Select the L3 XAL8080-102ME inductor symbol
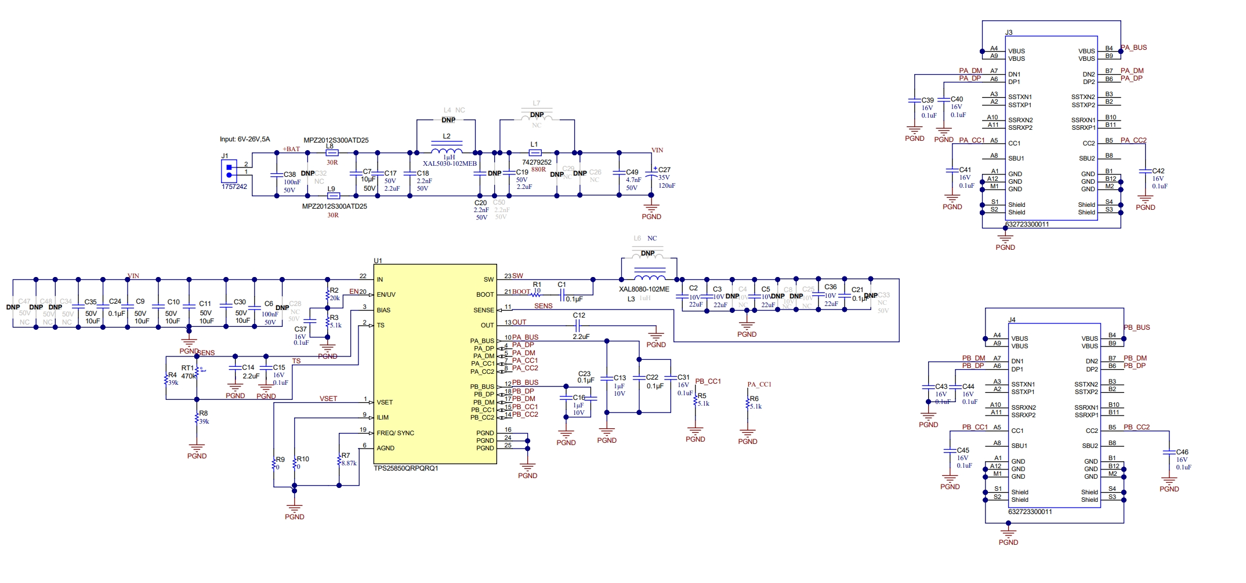 point(649,272)
